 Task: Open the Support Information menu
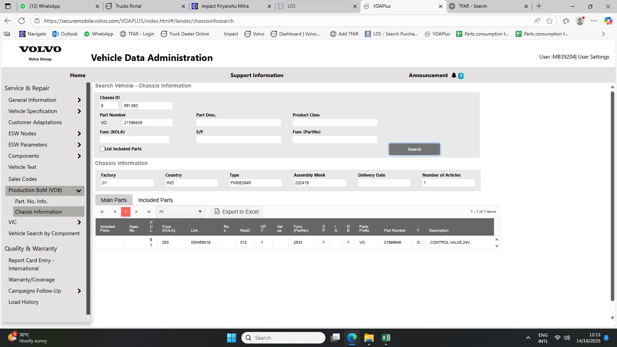pos(257,76)
